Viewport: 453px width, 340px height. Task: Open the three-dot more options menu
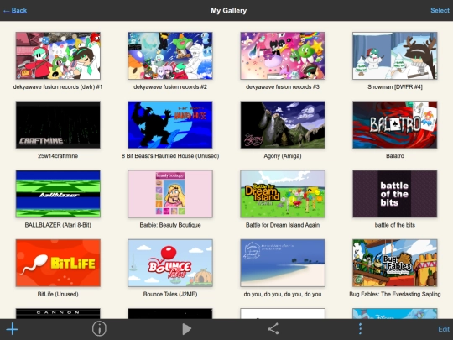click(x=360, y=329)
